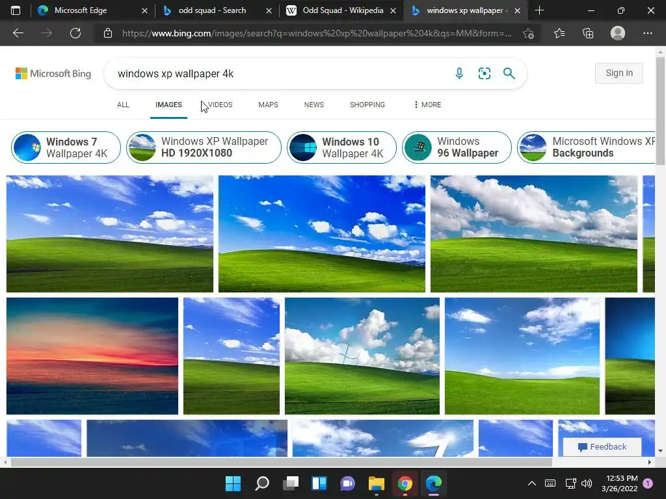This screenshot has width=666, height=499.
Task: Start visual search camera icon
Action: click(x=484, y=73)
